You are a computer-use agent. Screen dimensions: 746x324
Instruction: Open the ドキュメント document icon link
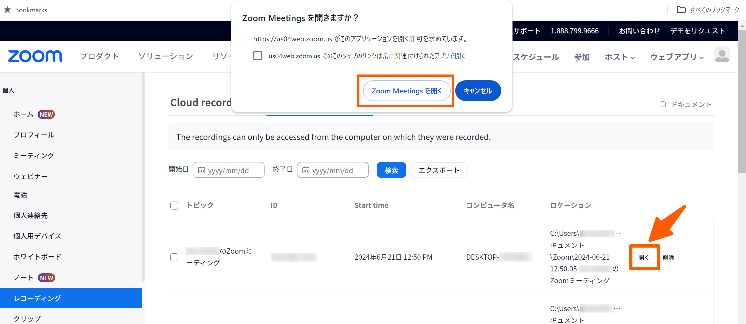tap(663, 104)
